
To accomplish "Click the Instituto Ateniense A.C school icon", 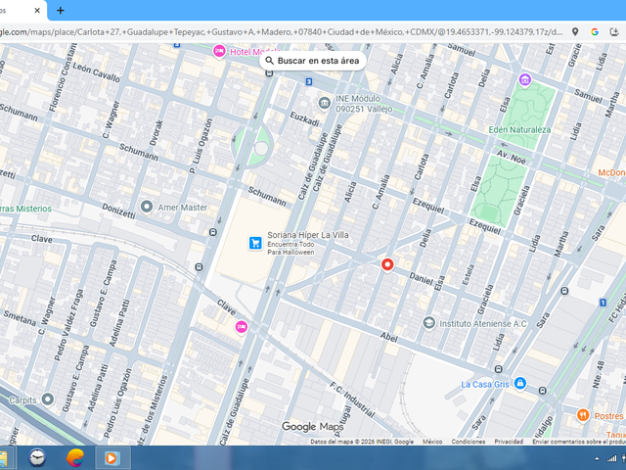I will [x=428, y=323].
